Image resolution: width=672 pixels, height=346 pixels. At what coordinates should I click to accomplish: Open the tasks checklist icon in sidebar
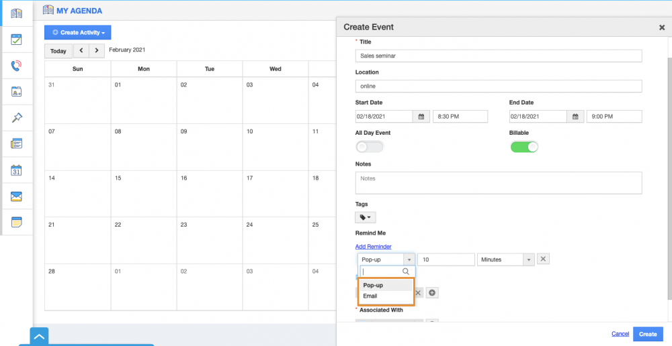(17, 40)
